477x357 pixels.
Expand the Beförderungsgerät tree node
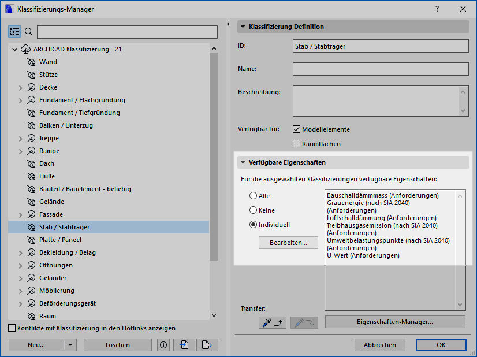(x=20, y=304)
